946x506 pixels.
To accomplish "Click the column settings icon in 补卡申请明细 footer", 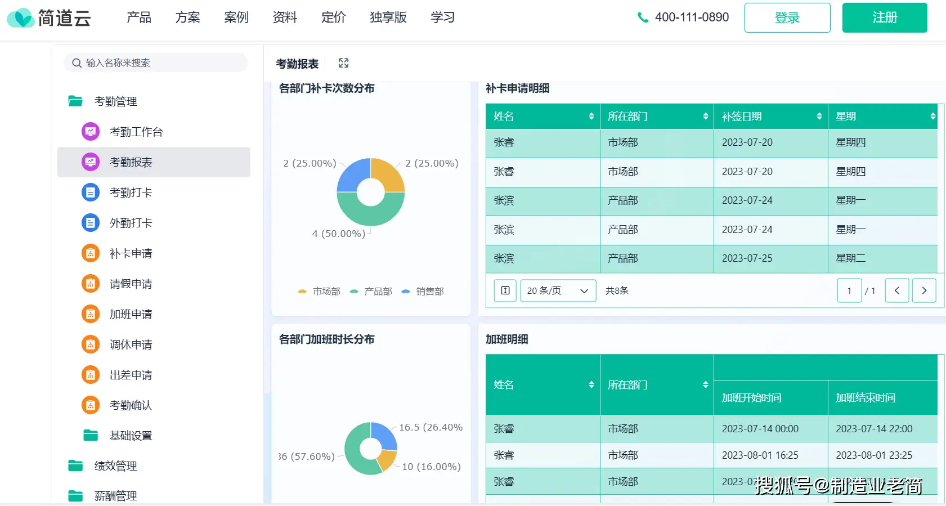I will pos(505,290).
